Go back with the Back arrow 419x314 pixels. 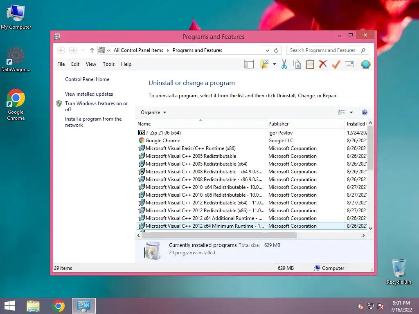coord(61,50)
